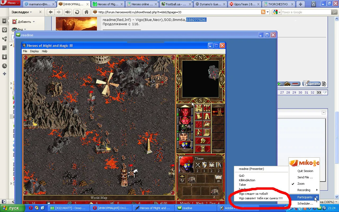This screenshot has width=339, height=212.
Task: Click the Kingdom Overview castle icon
Action: (199, 108)
